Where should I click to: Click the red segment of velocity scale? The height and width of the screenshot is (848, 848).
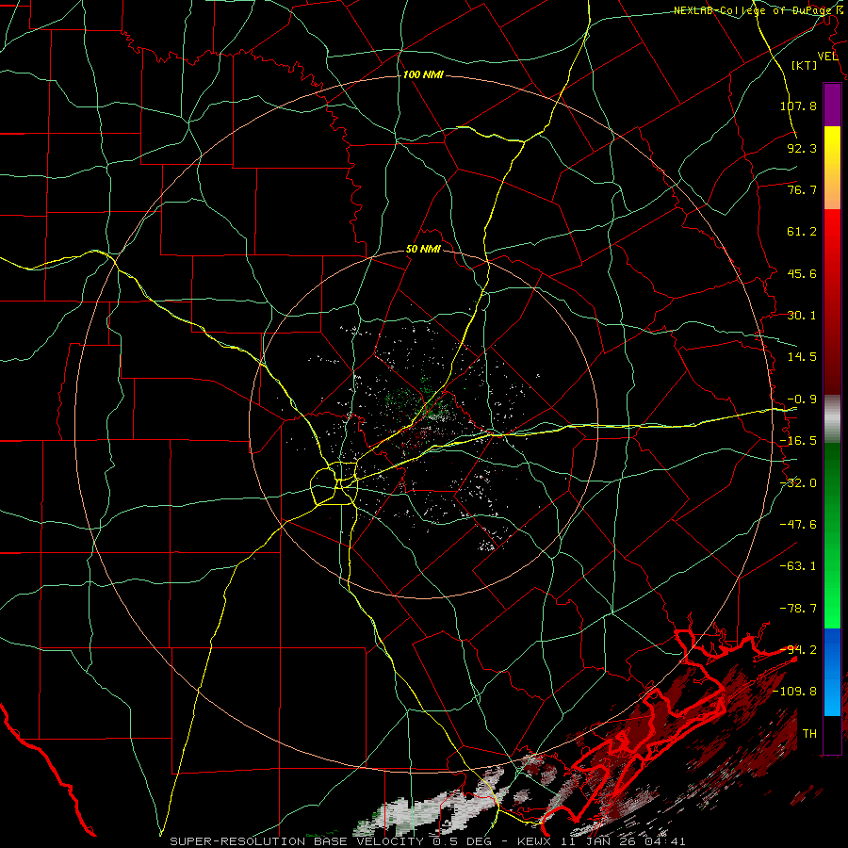point(832,302)
